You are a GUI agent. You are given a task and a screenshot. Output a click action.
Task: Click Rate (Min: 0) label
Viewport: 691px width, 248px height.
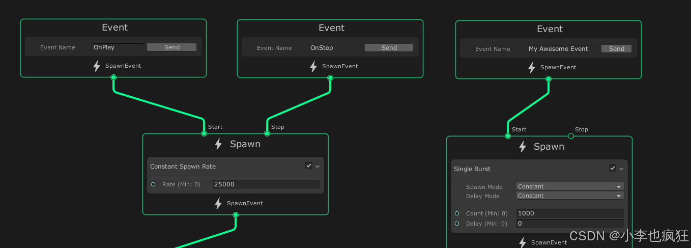pos(181,184)
